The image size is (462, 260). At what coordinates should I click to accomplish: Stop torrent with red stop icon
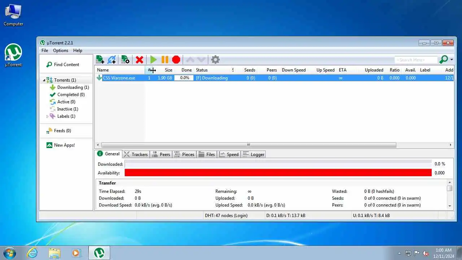click(x=176, y=60)
